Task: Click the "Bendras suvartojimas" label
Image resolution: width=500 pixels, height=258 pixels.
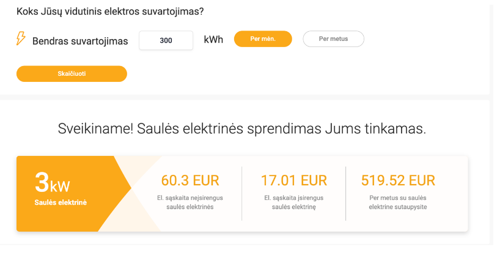Action: pyautogui.click(x=80, y=41)
